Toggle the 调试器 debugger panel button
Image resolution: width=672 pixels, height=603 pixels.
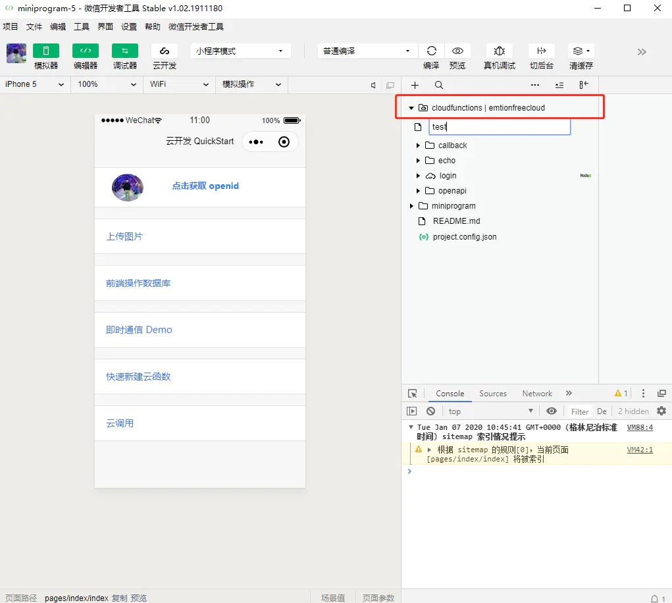click(x=124, y=51)
